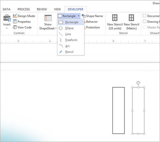
Task: Choose Ellipse tool from the dropdown list
Action: (71, 28)
